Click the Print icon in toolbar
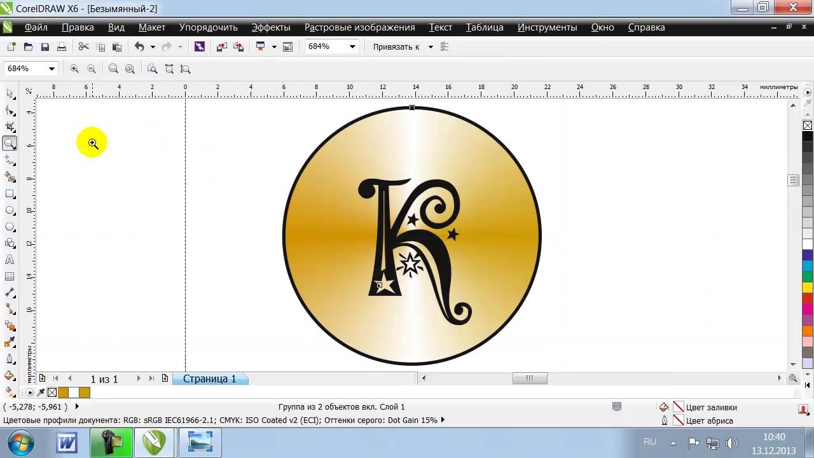 click(62, 46)
